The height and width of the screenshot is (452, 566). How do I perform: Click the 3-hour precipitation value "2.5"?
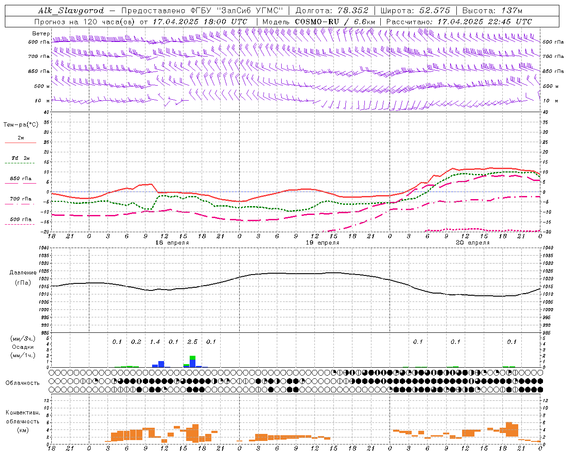click(192, 342)
